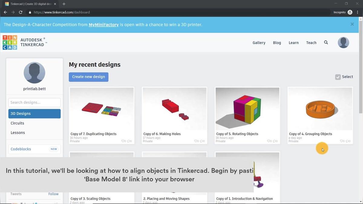363x204 pixels.
Task: Click the Follow link beside Tweets
Action: (54, 194)
